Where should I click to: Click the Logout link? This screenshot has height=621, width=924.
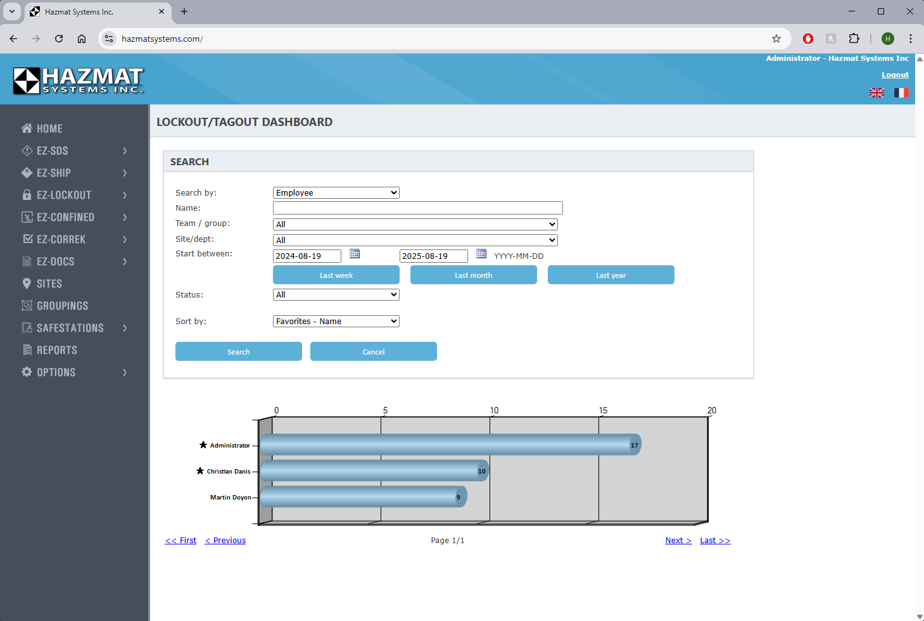[895, 75]
